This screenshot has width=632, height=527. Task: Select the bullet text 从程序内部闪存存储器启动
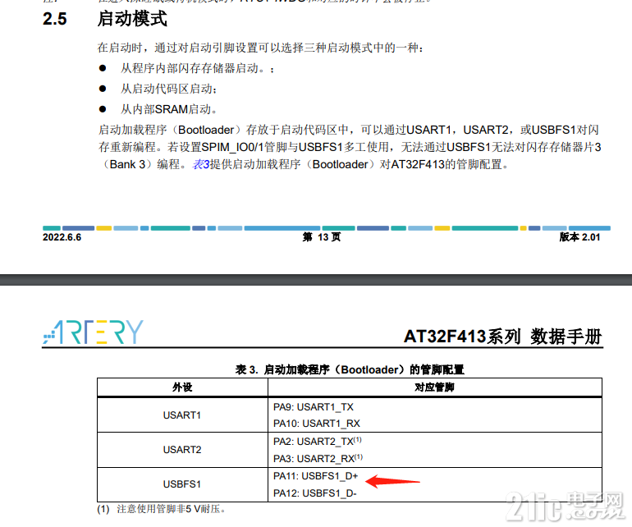[x=197, y=68]
